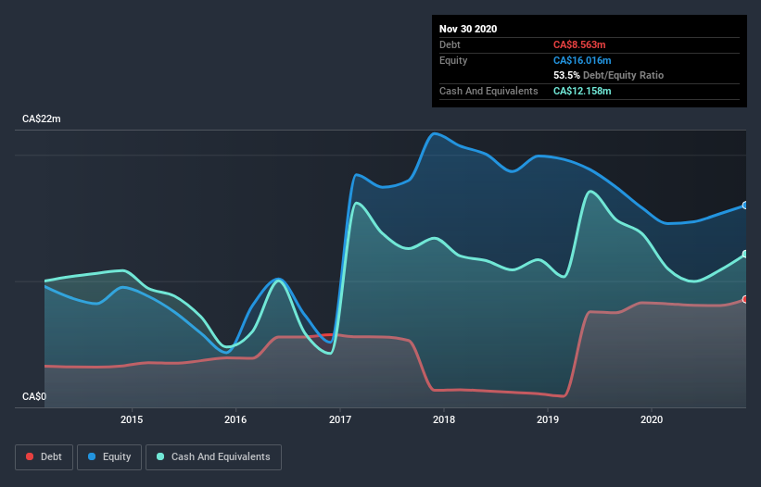The width and height of the screenshot is (761, 487).
Task: Click the Debt label in tooltip
Action: pyautogui.click(x=450, y=44)
